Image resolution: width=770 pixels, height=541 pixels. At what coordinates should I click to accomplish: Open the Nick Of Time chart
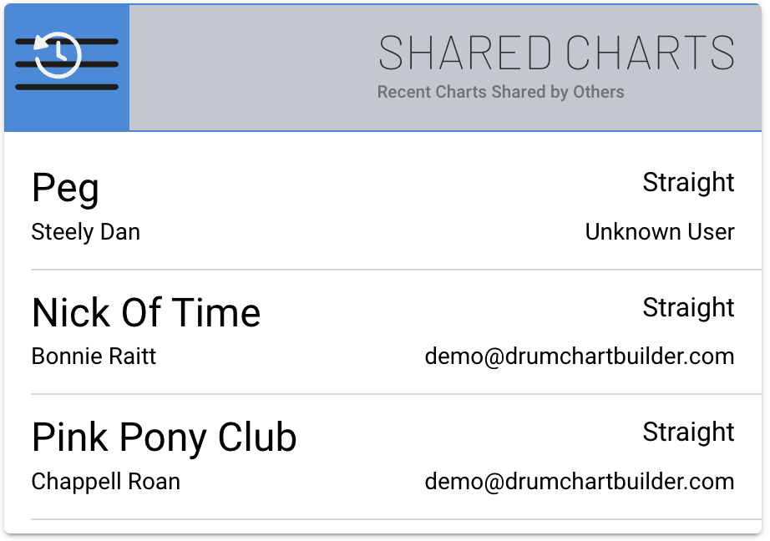146,313
